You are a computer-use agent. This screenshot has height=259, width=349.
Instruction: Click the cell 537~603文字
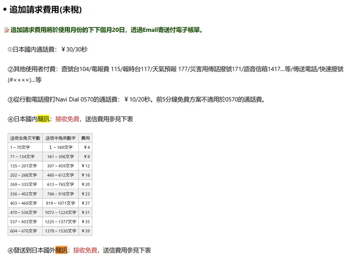25,222
